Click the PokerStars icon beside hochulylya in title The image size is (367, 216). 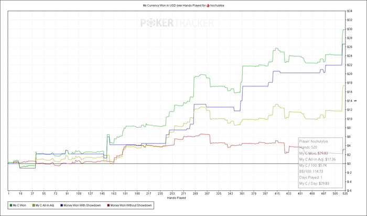(x=208, y=5)
